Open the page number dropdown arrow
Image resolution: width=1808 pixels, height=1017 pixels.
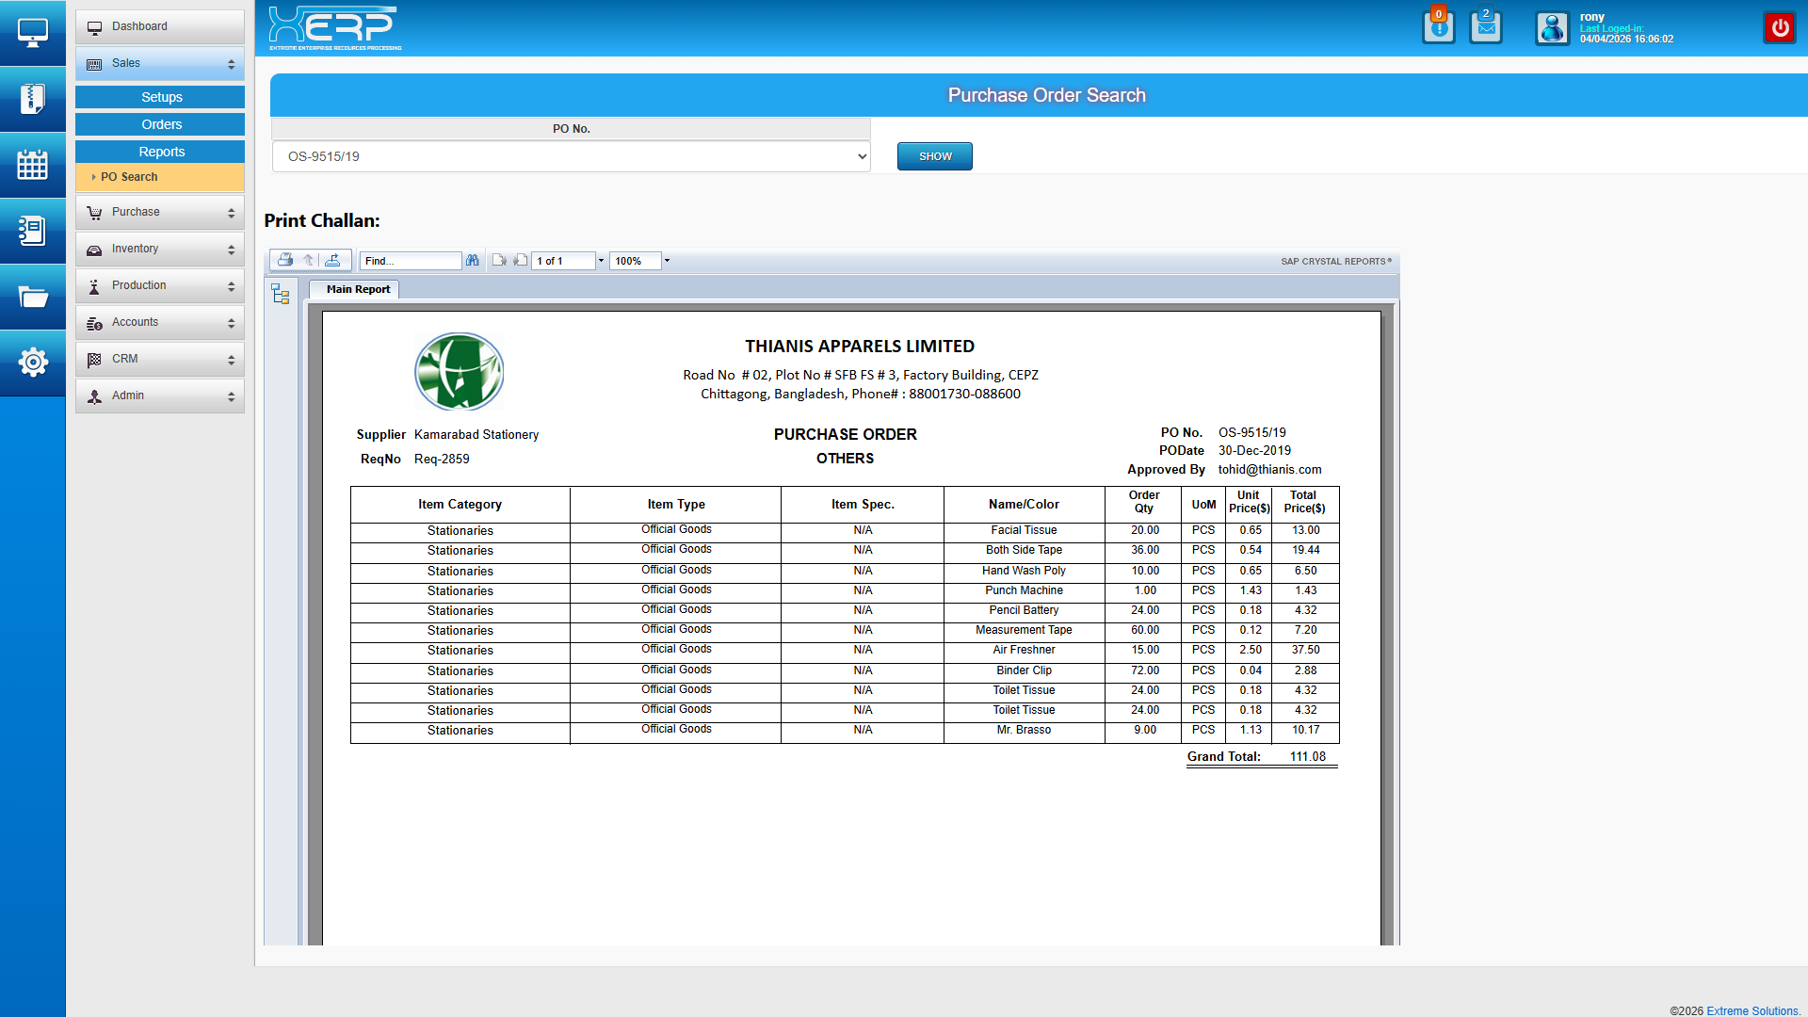601,261
